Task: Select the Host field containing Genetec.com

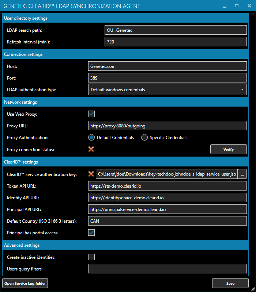Action: (167, 66)
